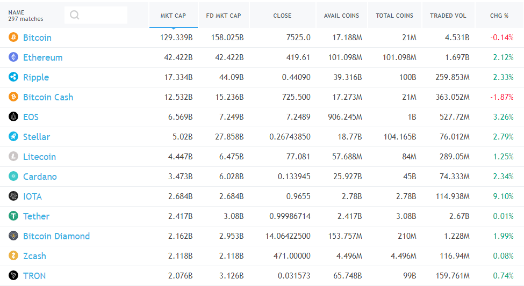This screenshot has height=286, width=524.
Task: Select Zcash close price 471.00000
Action: coord(292,256)
